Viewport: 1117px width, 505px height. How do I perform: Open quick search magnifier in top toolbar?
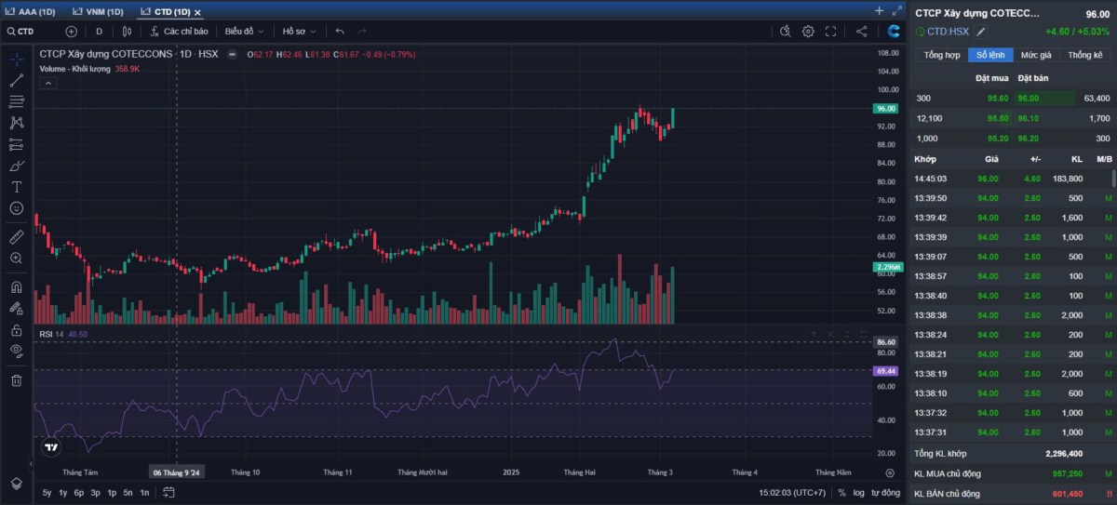coord(785,31)
